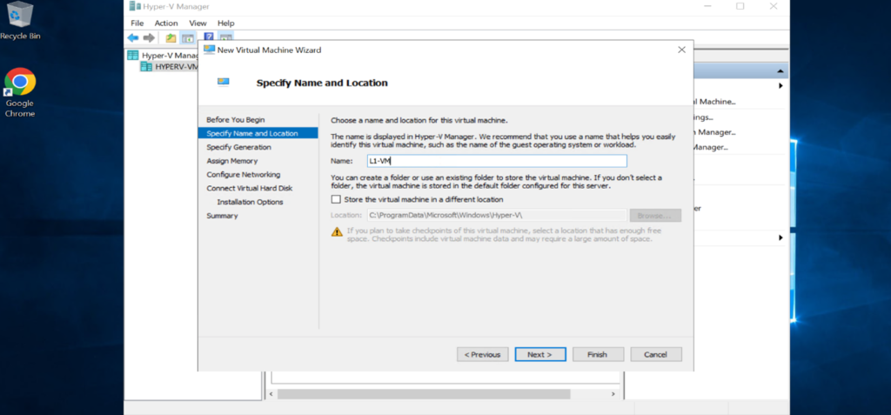
Task: Select the Hyper-V Manager root tree icon
Action: pos(133,55)
